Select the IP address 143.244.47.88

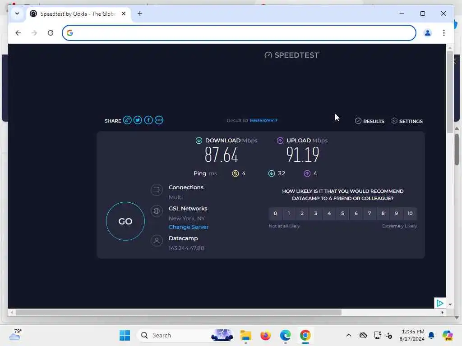coord(186,248)
